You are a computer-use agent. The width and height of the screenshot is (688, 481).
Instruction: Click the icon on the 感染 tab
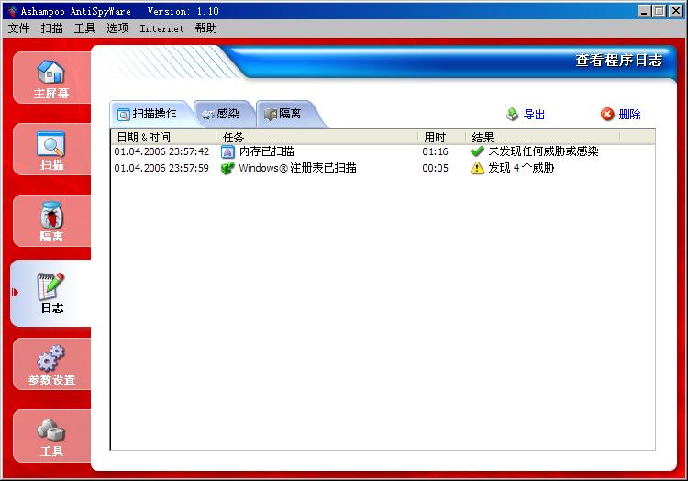coord(207,115)
